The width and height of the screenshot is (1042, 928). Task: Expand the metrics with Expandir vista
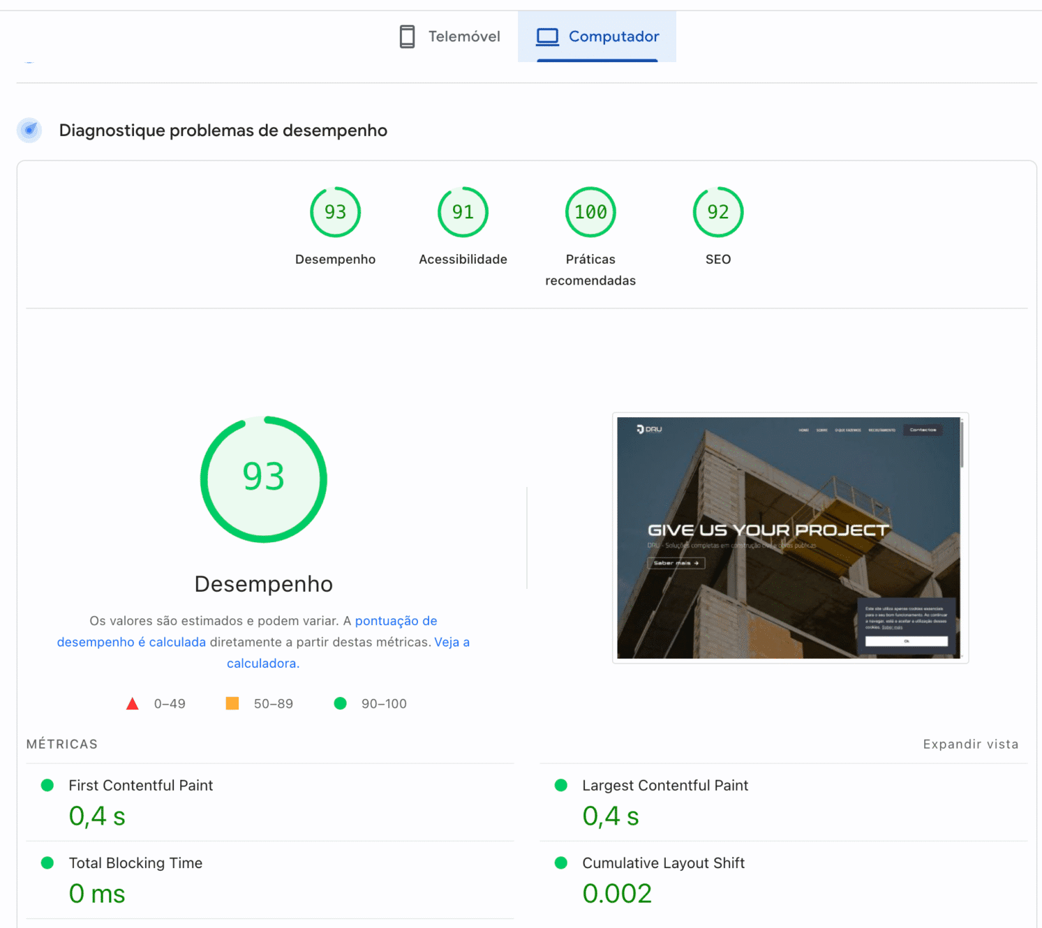[x=970, y=744]
